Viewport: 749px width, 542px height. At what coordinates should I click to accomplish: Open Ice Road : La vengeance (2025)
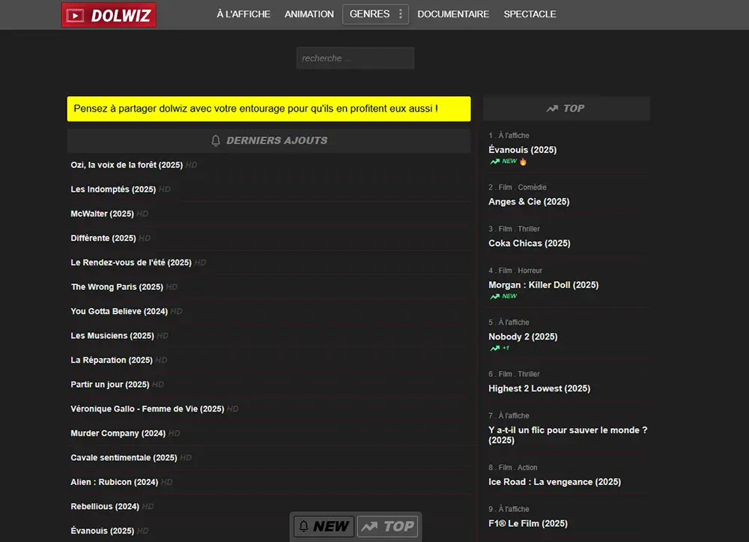point(554,482)
